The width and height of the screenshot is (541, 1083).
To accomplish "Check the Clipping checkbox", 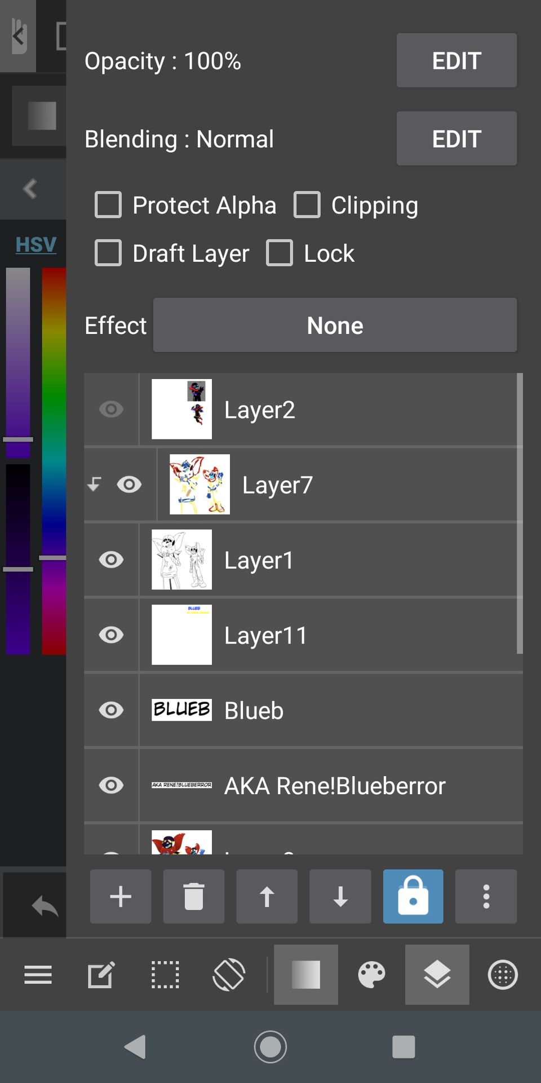I will (x=307, y=205).
